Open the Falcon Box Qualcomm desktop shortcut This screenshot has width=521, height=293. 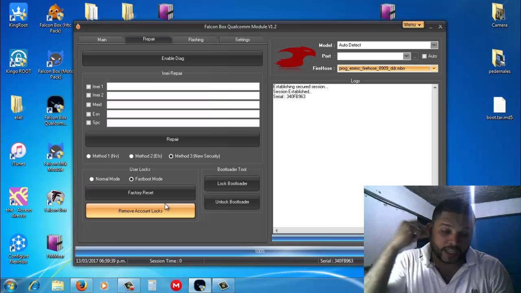point(55,111)
